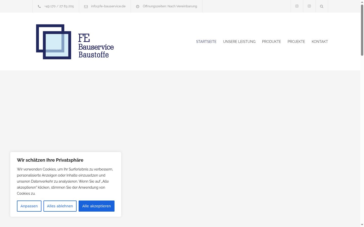Open the search magnifier icon

(x=322, y=6)
